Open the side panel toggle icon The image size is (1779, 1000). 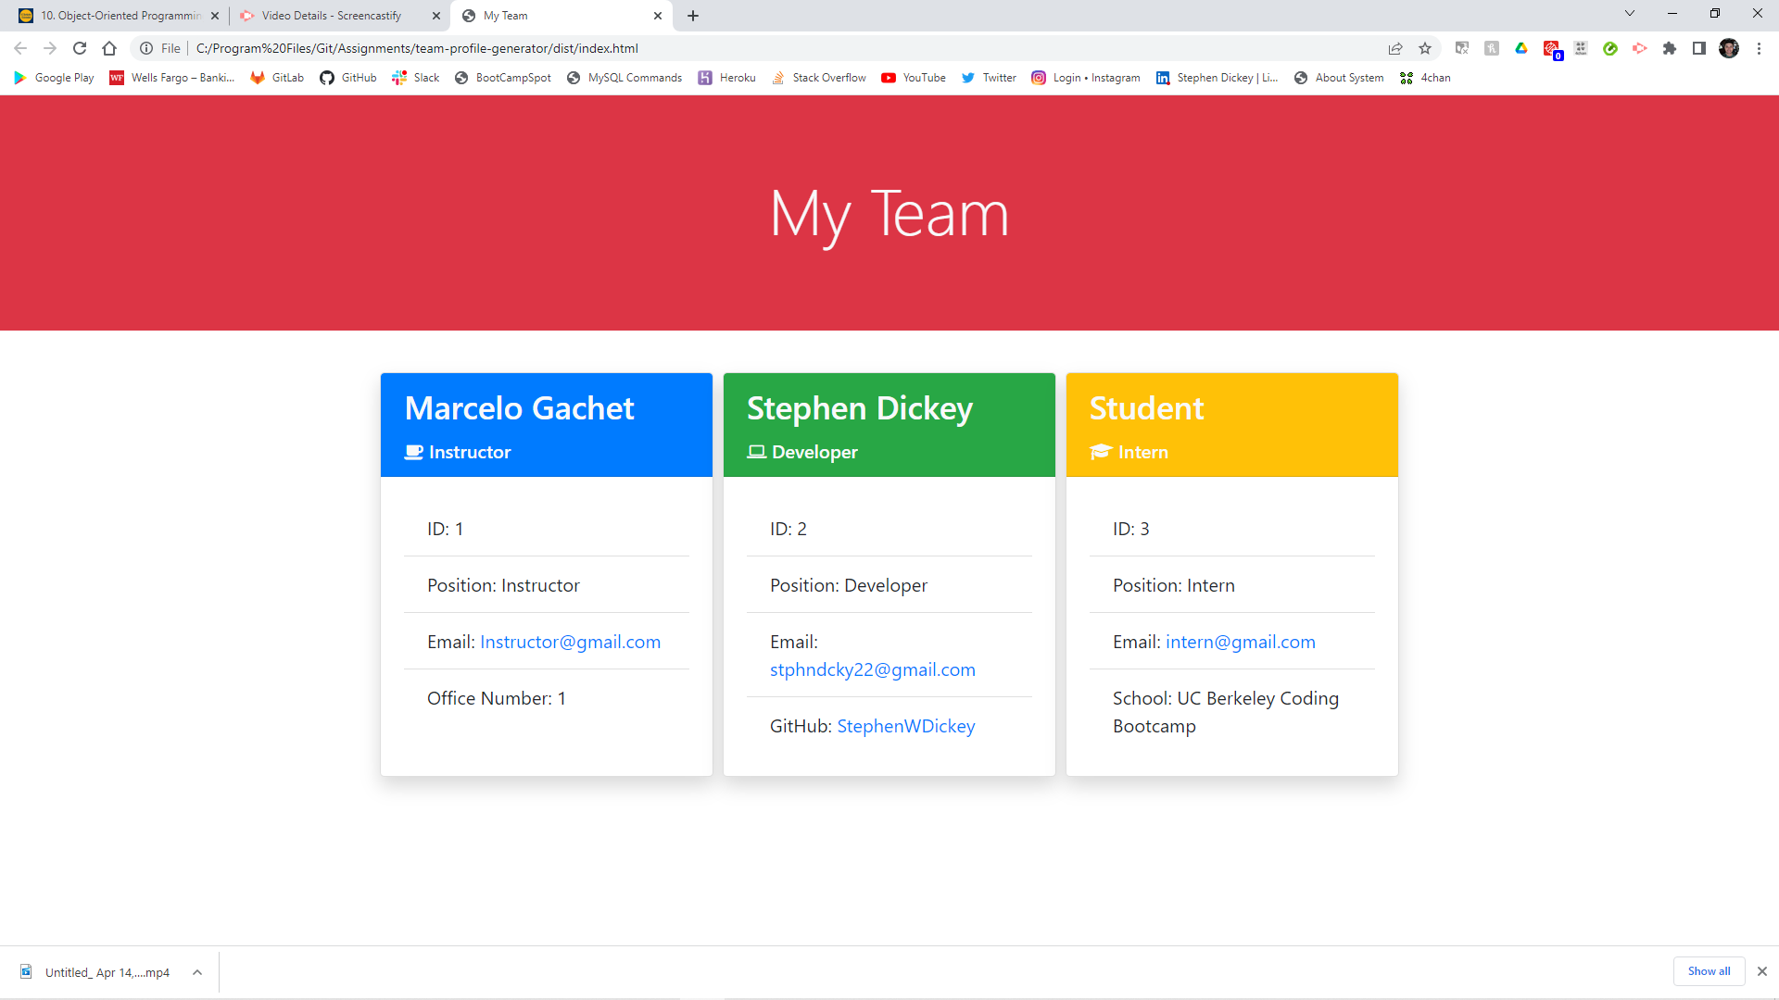pyautogui.click(x=1699, y=48)
